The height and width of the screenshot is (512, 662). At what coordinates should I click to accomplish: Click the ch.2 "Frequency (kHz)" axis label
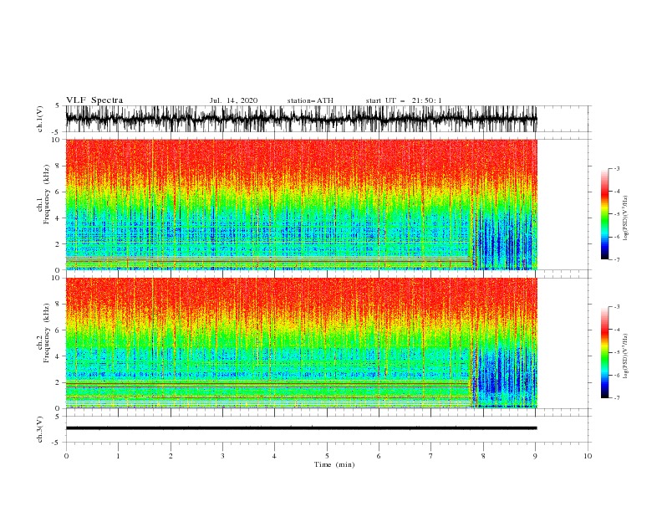46,333
